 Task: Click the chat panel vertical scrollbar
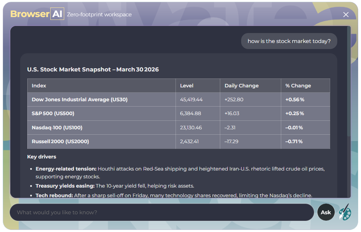(x=349, y=82)
